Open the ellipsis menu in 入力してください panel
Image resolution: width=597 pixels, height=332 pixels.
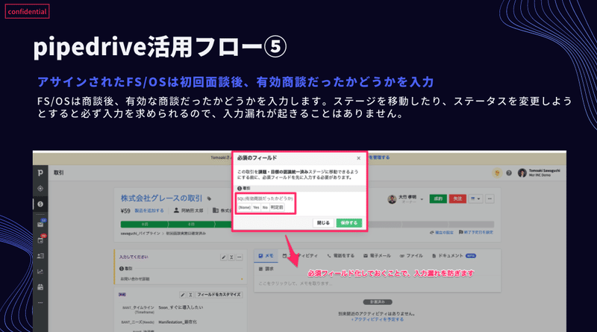[x=239, y=257]
